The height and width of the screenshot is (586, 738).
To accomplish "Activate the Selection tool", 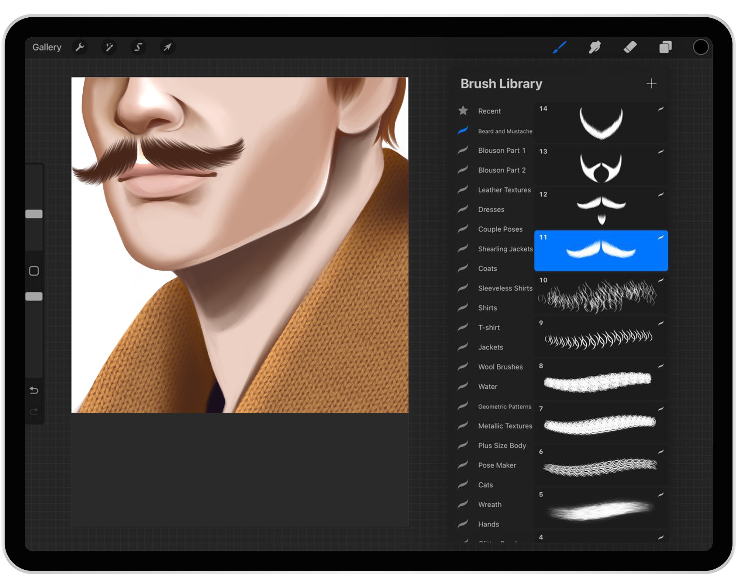I will pyautogui.click(x=138, y=47).
